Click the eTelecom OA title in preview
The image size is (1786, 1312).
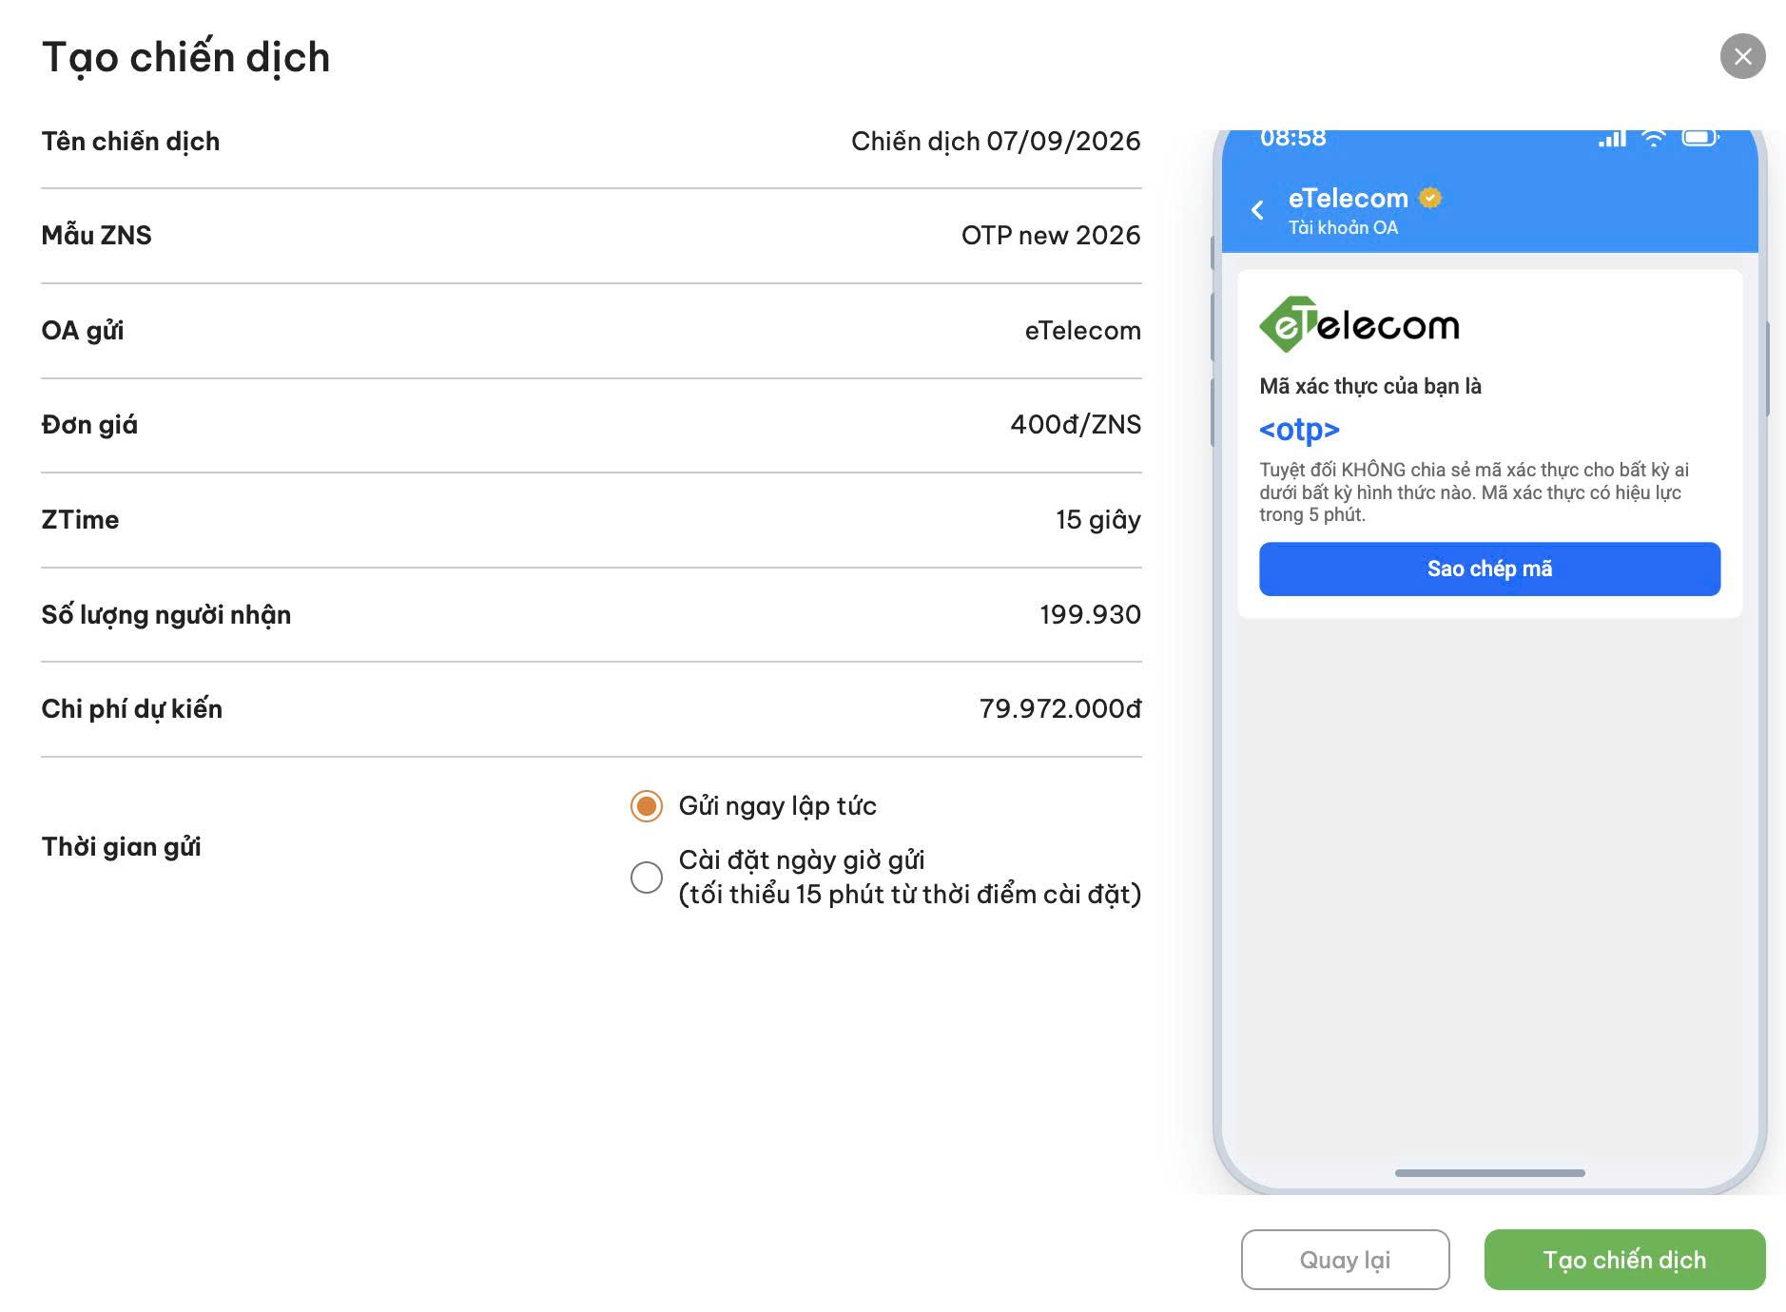tap(1348, 198)
